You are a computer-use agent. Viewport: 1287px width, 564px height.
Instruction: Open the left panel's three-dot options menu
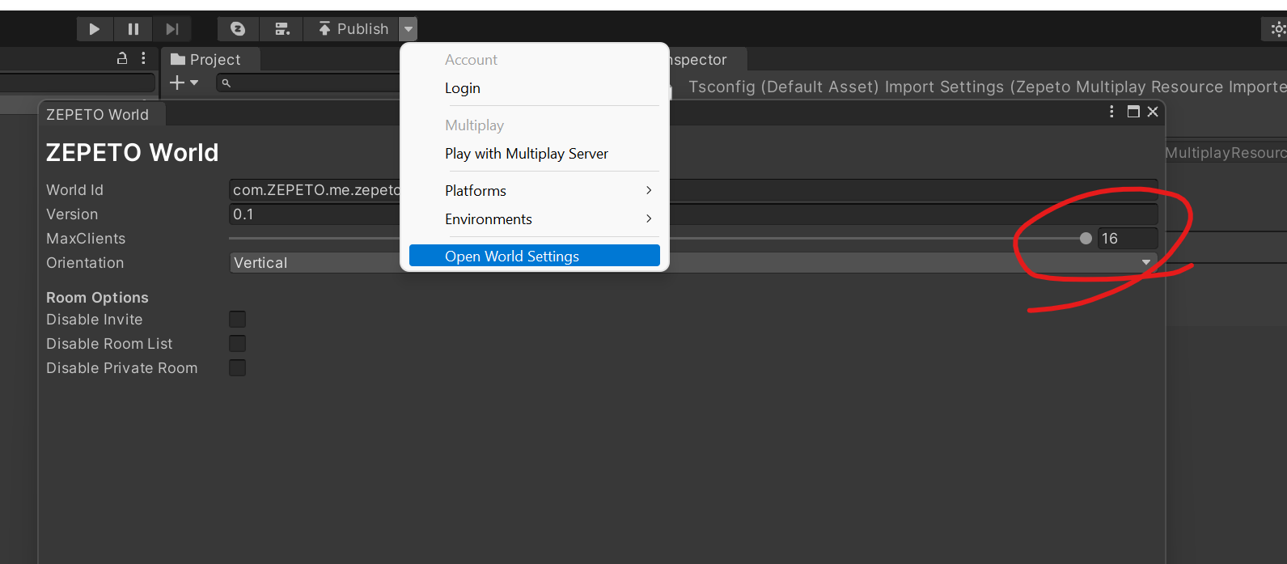click(x=143, y=58)
